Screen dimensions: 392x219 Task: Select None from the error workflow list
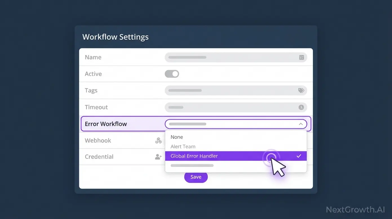[x=176, y=137]
